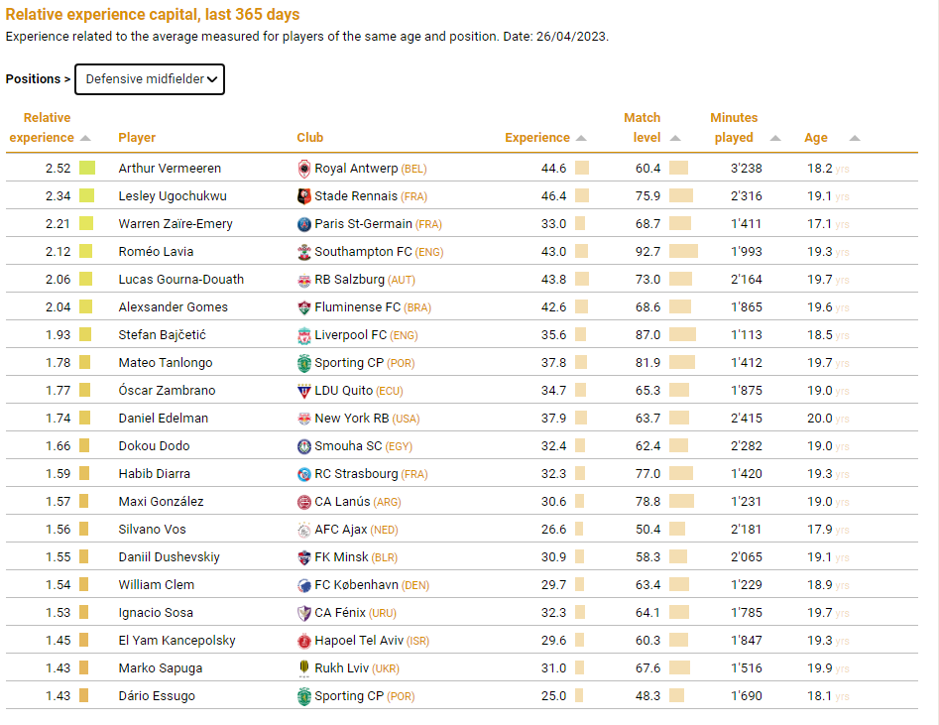Click the New York RB logo icon
The image size is (939, 725).
tap(304, 419)
